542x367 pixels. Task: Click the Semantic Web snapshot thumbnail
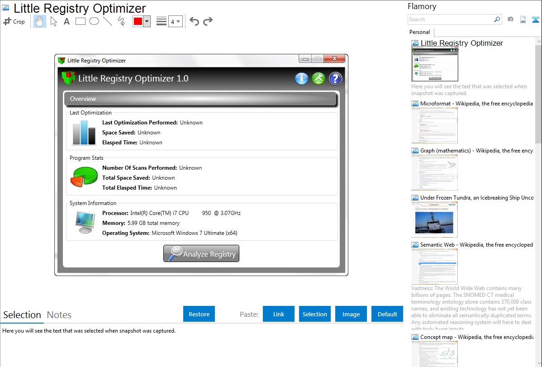point(435,267)
